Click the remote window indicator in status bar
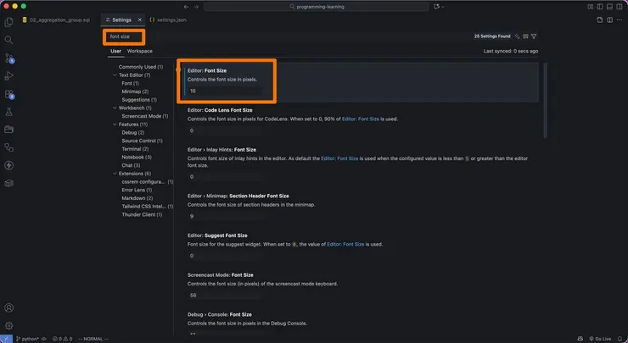This screenshot has height=343, width=628. pyautogui.click(x=6, y=339)
